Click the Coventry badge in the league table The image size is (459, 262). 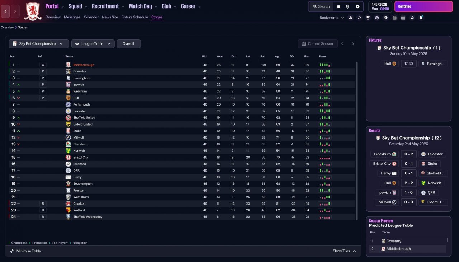[x=68, y=71]
